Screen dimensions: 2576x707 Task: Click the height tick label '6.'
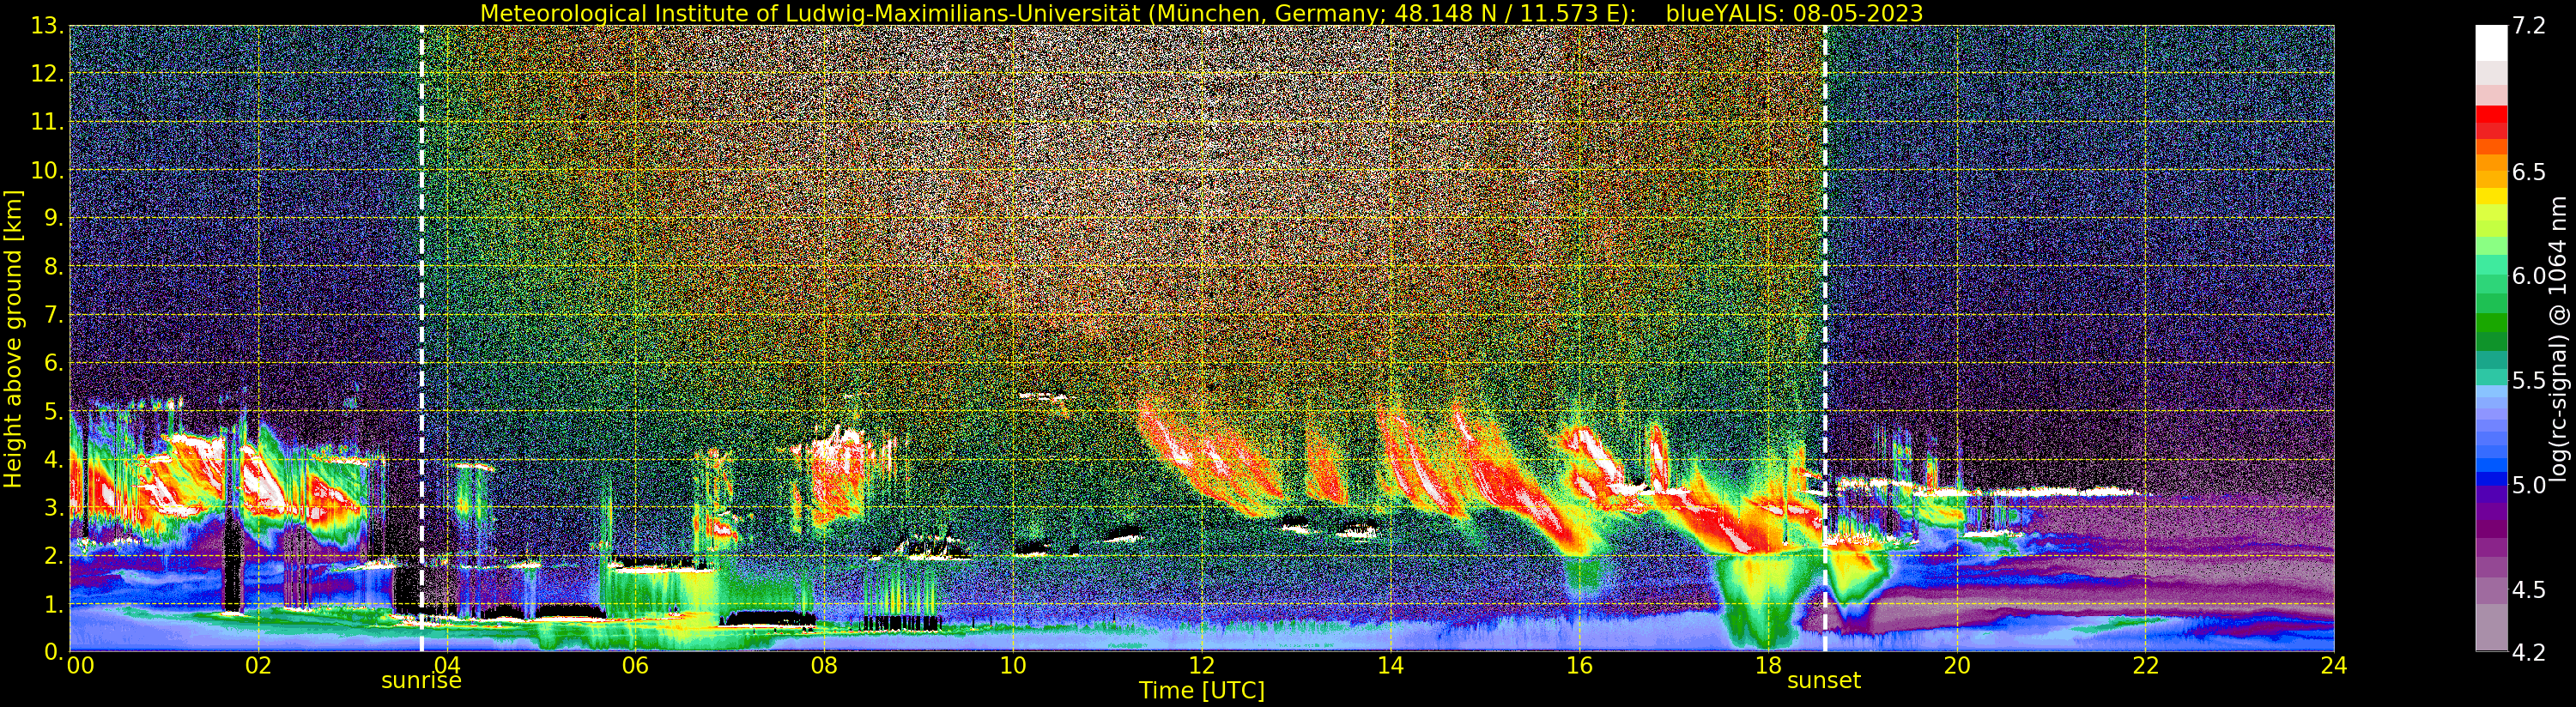pos(54,363)
